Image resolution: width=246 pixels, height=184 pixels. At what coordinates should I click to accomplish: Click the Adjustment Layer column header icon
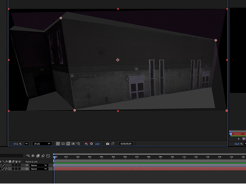click(16, 162)
